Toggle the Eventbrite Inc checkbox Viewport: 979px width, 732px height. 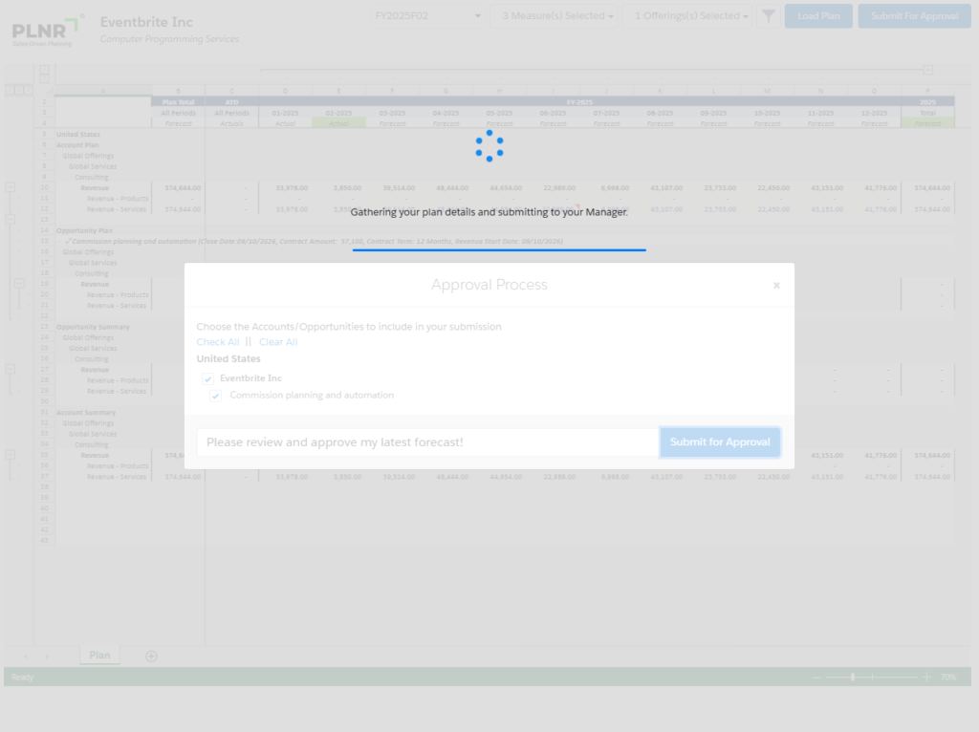click(207, 378)
